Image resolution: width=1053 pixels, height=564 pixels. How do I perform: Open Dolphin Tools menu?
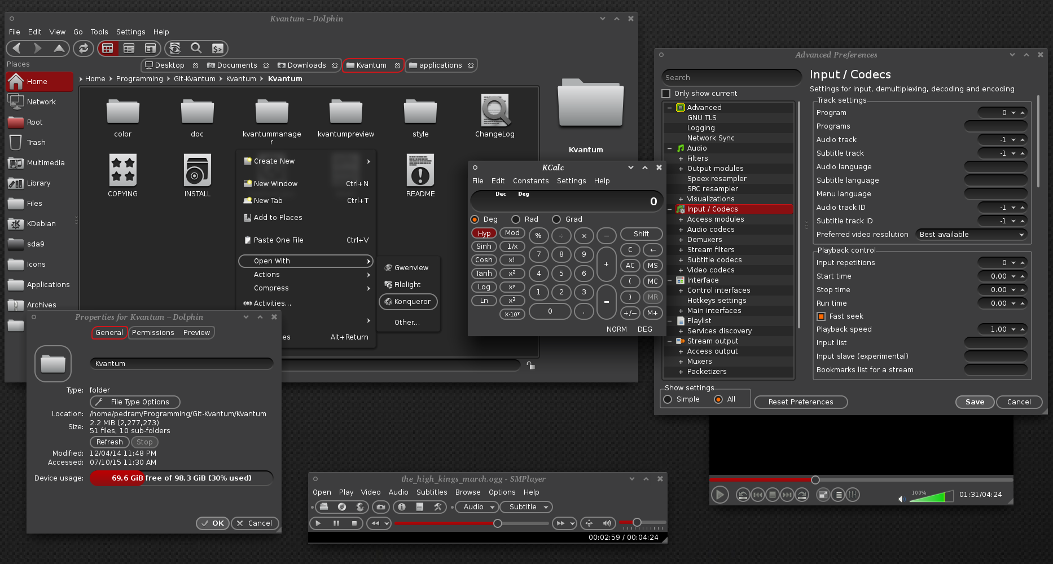[x=99, y=32]
